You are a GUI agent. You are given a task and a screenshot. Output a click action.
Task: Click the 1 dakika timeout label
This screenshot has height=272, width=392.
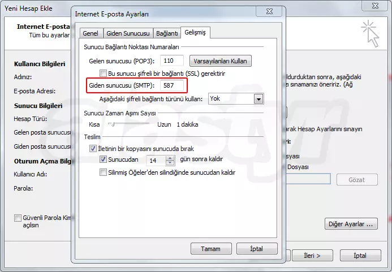tap(187, 124)
